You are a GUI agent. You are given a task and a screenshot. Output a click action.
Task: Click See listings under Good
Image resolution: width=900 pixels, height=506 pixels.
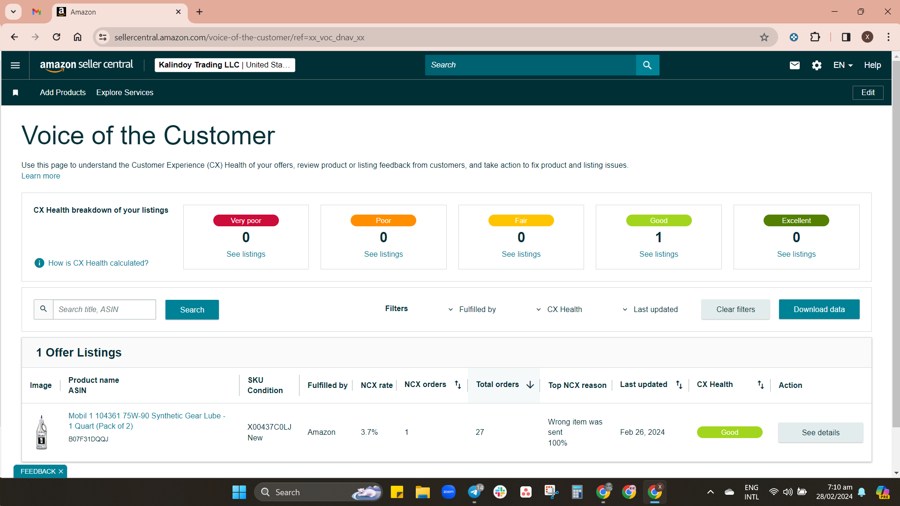pyautogui.click(x=659, y=254)
